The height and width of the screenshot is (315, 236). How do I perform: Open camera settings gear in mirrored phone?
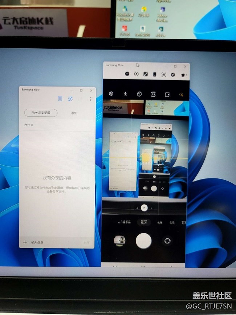click(111, 94)
